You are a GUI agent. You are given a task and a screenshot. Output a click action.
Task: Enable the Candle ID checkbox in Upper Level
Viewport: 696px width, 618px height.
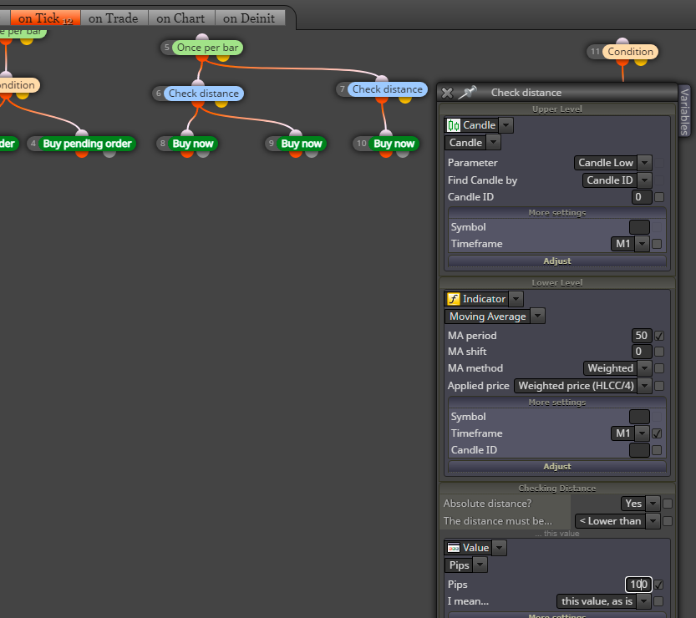coord(659,197)
